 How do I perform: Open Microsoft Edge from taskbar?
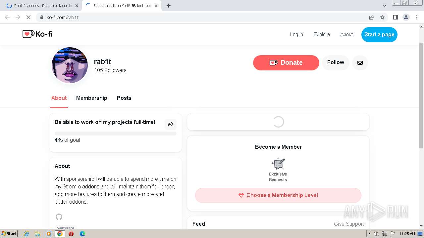82,234
